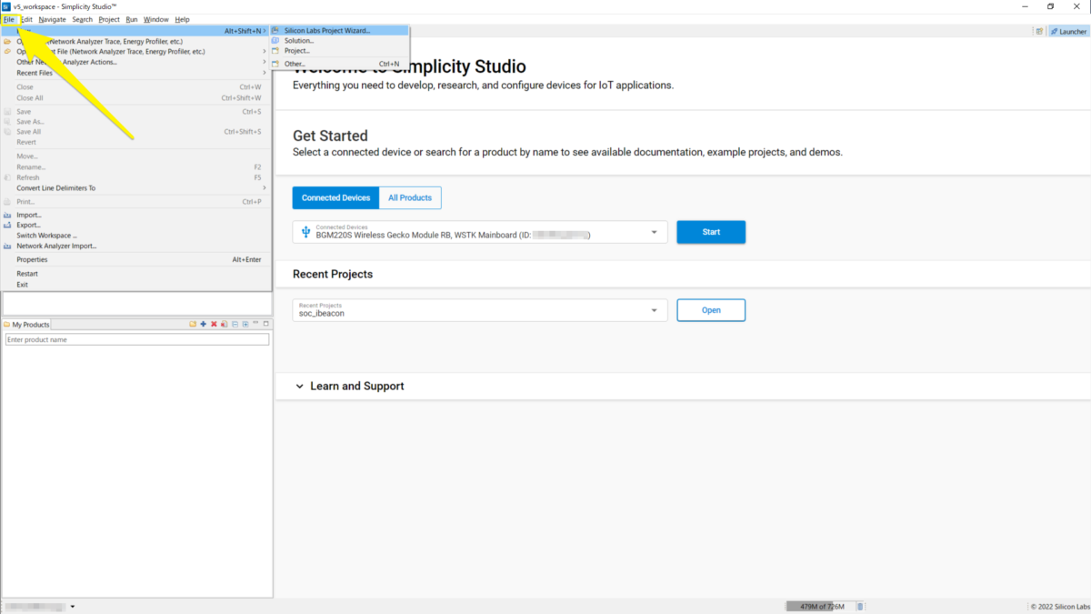The width and height of the screenshot is (1091, 614).
Task: Expand all items in My Products
Action: coord(245,325)
